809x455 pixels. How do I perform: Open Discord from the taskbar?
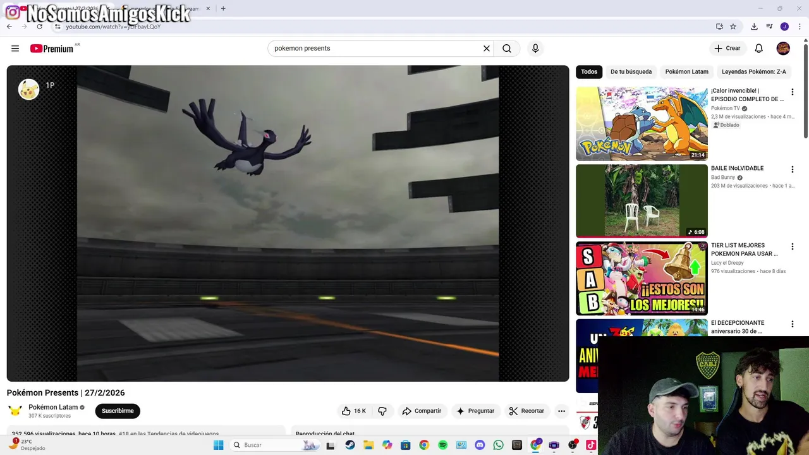point(480,445)
